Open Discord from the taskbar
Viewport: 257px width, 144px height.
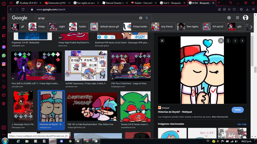point(61,141)
